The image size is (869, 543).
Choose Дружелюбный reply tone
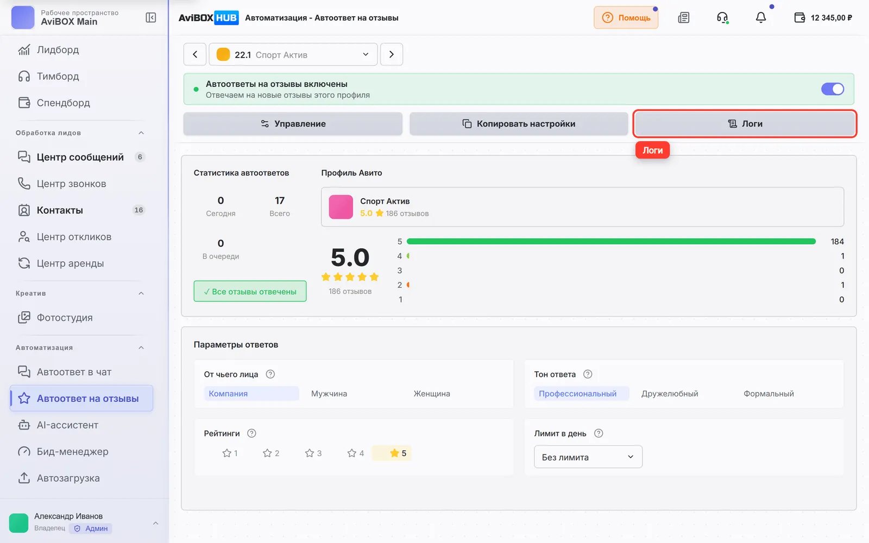(x=670, y=394)
